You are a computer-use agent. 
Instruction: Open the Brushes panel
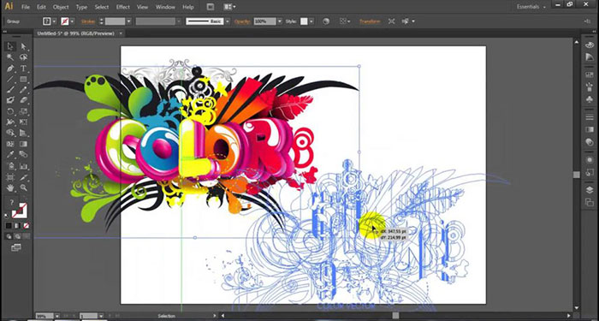pyautogui.click(x=590, y=87)
